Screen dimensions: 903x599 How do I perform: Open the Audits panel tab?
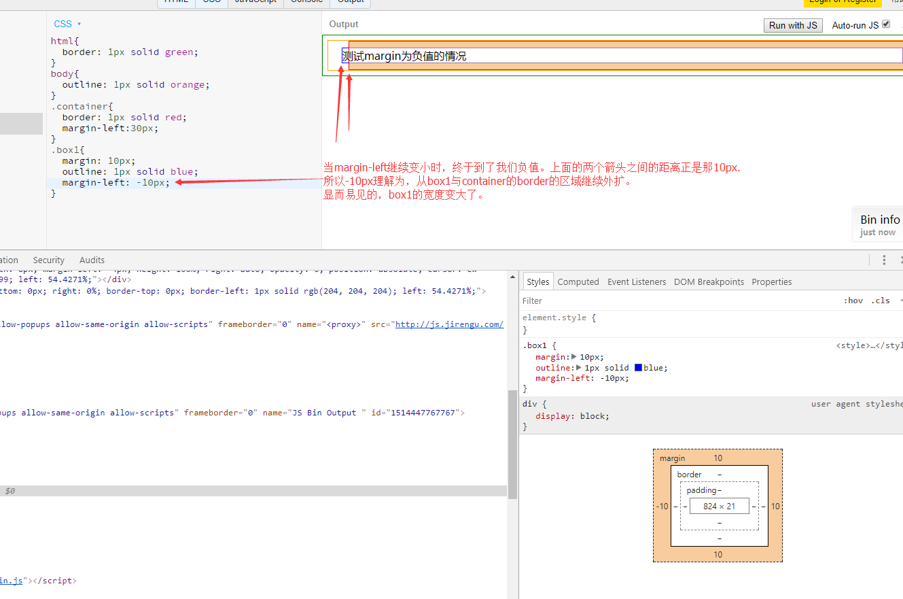pyautogui.click(x=92, y=260)
